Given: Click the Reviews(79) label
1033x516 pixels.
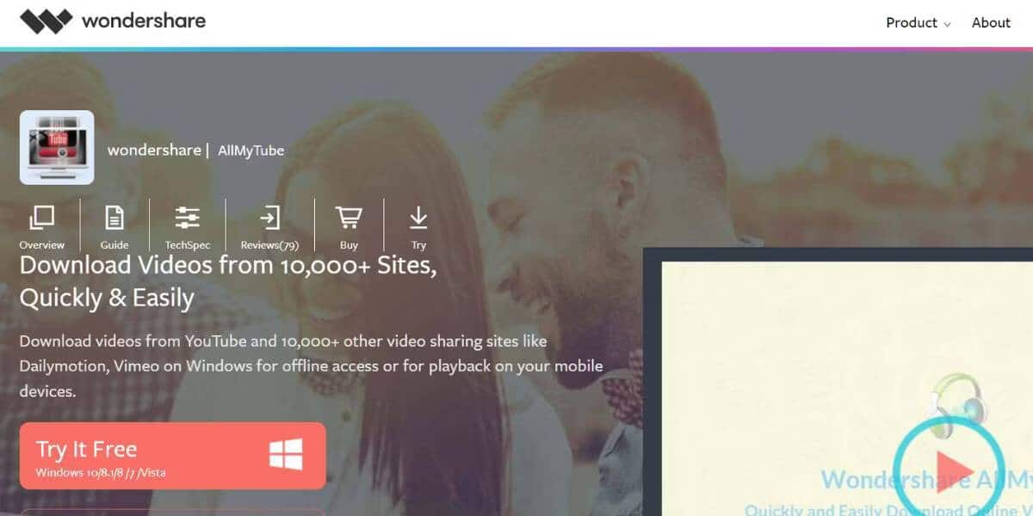Looking at the screenshot, I should pos(269,245).
